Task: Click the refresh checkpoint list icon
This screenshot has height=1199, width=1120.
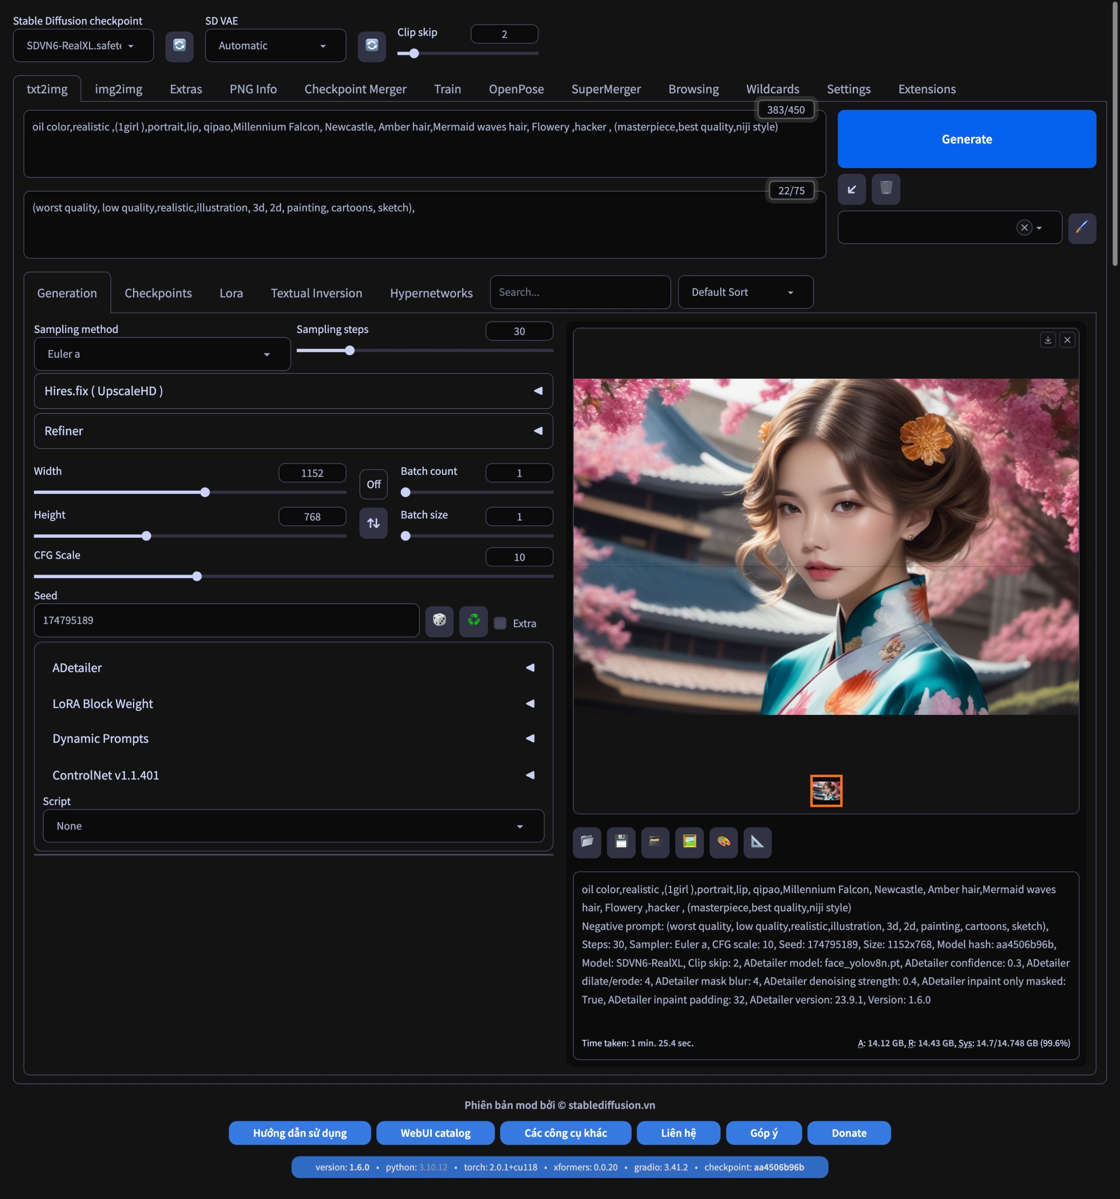Action: coord(179,46)
